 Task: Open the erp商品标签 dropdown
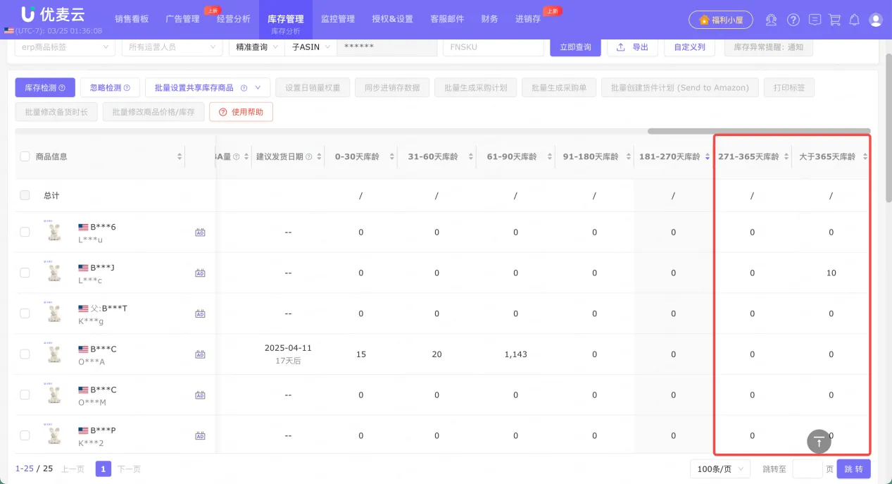click(x=65, y=47)
